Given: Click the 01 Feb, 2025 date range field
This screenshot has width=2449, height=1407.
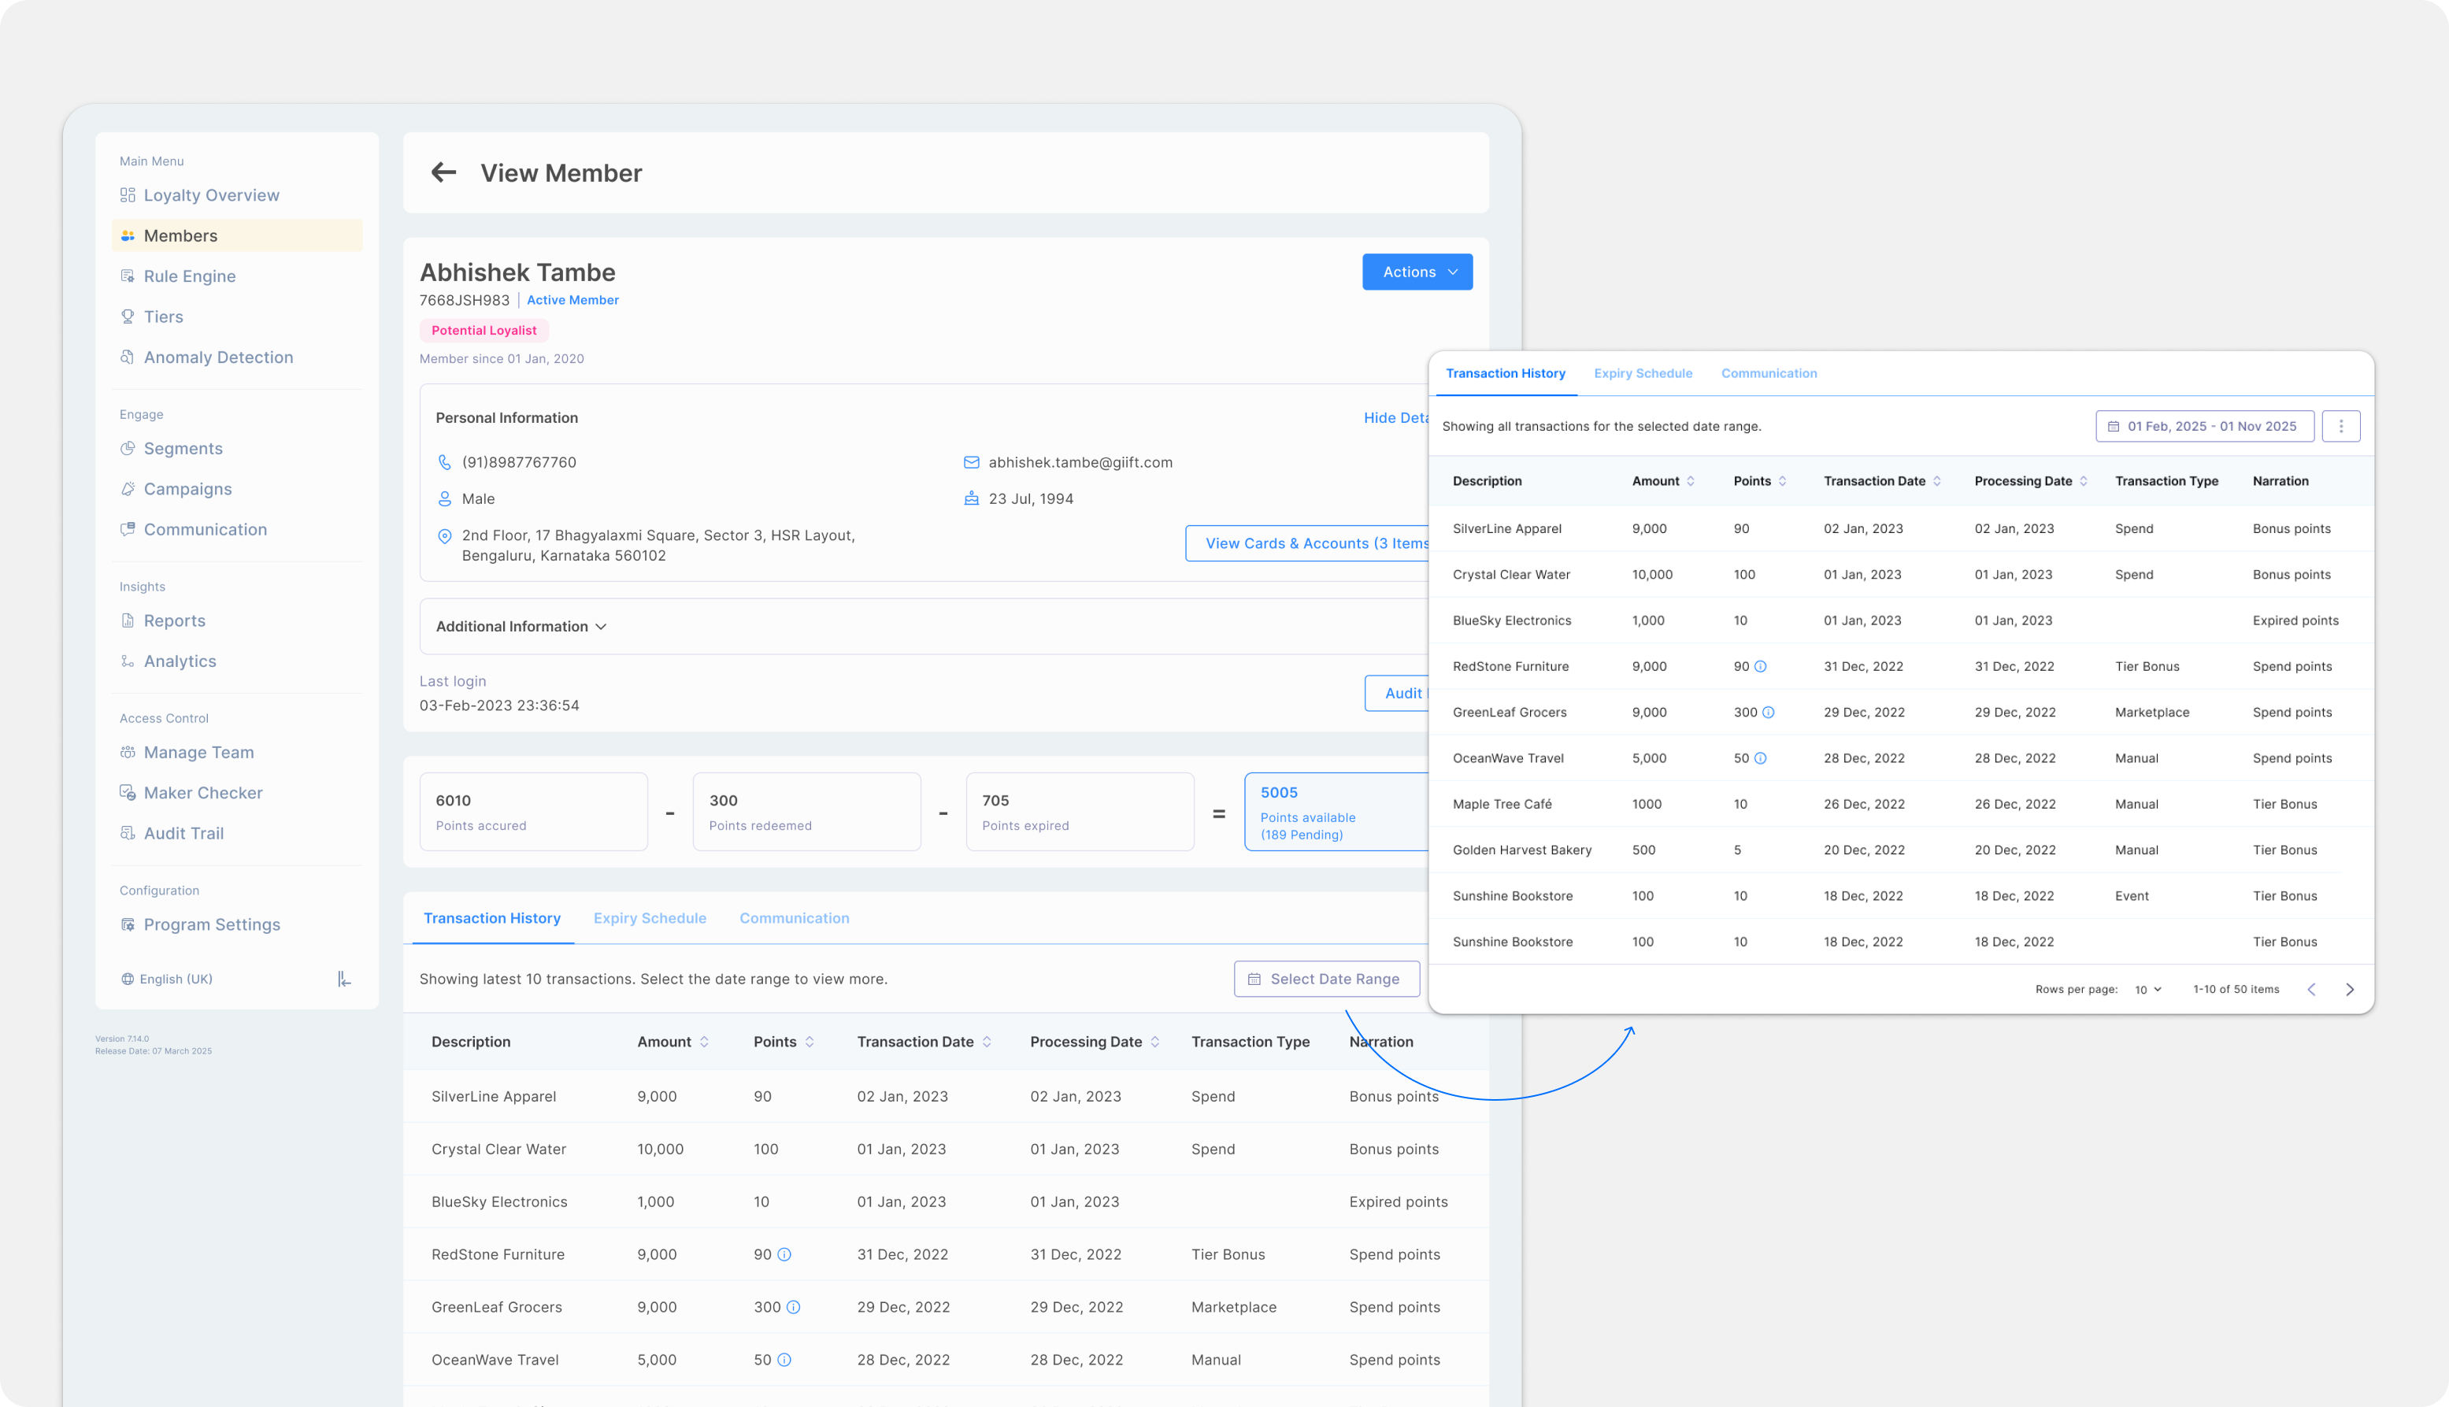Looking at the screenshot, I should [x=2203, y=426].
